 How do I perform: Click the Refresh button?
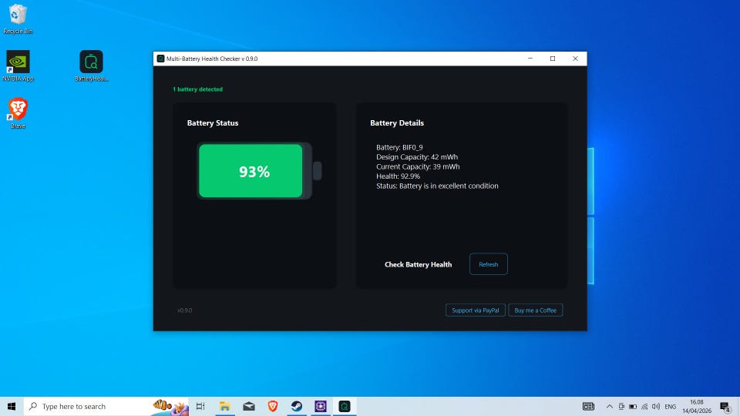click(489, 264)
